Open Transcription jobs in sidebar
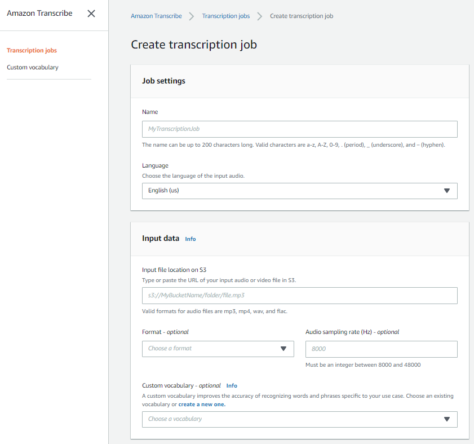The height and width of the screenshot is (444, 474). (32, 50)
